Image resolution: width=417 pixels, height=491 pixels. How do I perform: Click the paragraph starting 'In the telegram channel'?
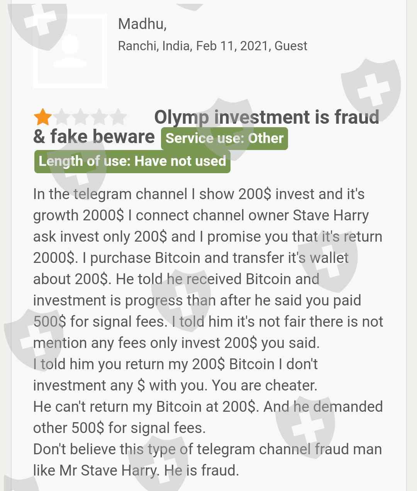199,194
